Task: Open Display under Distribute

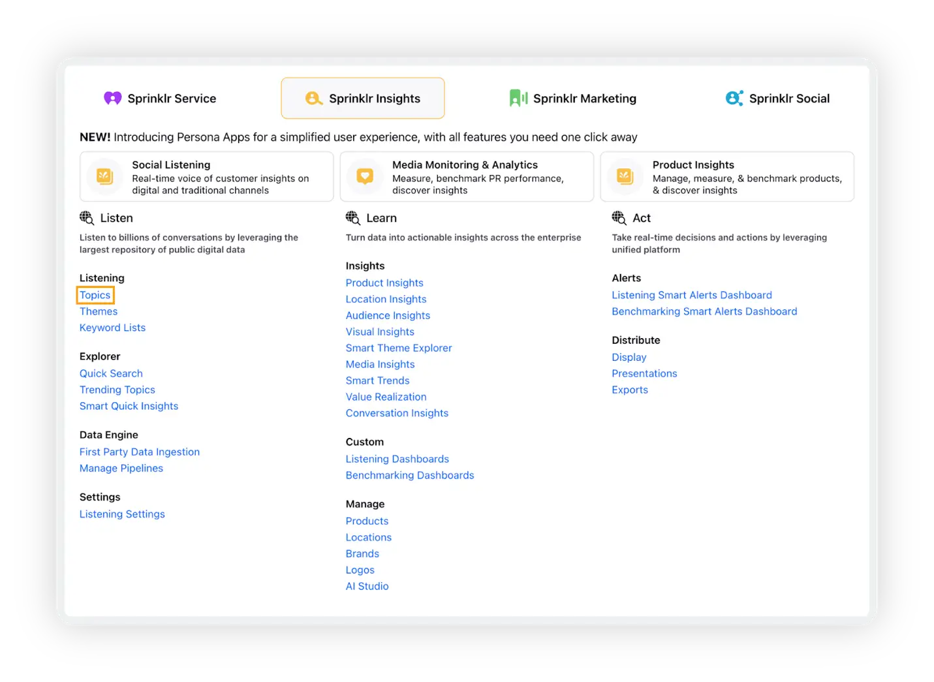Action: [x=629, y=357]
